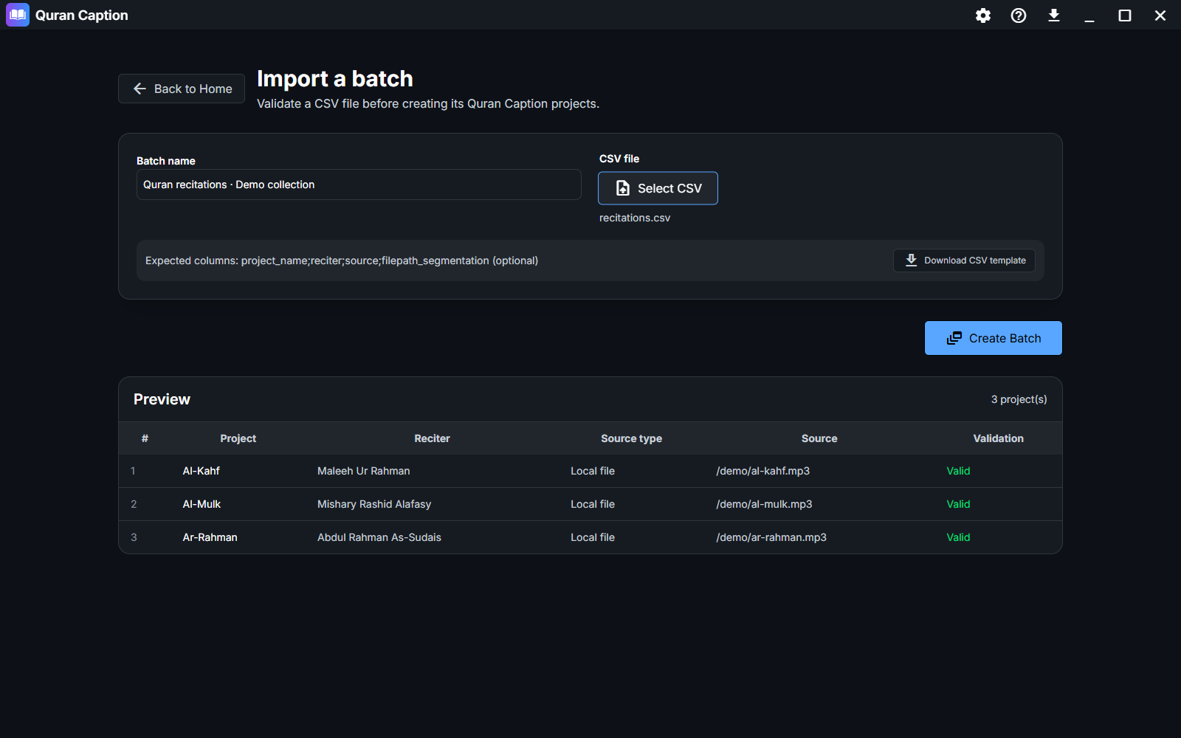Viewport: 1181px width, 738px height.
Task: Click the Validation column header
Action: click(x=998, y=438)
